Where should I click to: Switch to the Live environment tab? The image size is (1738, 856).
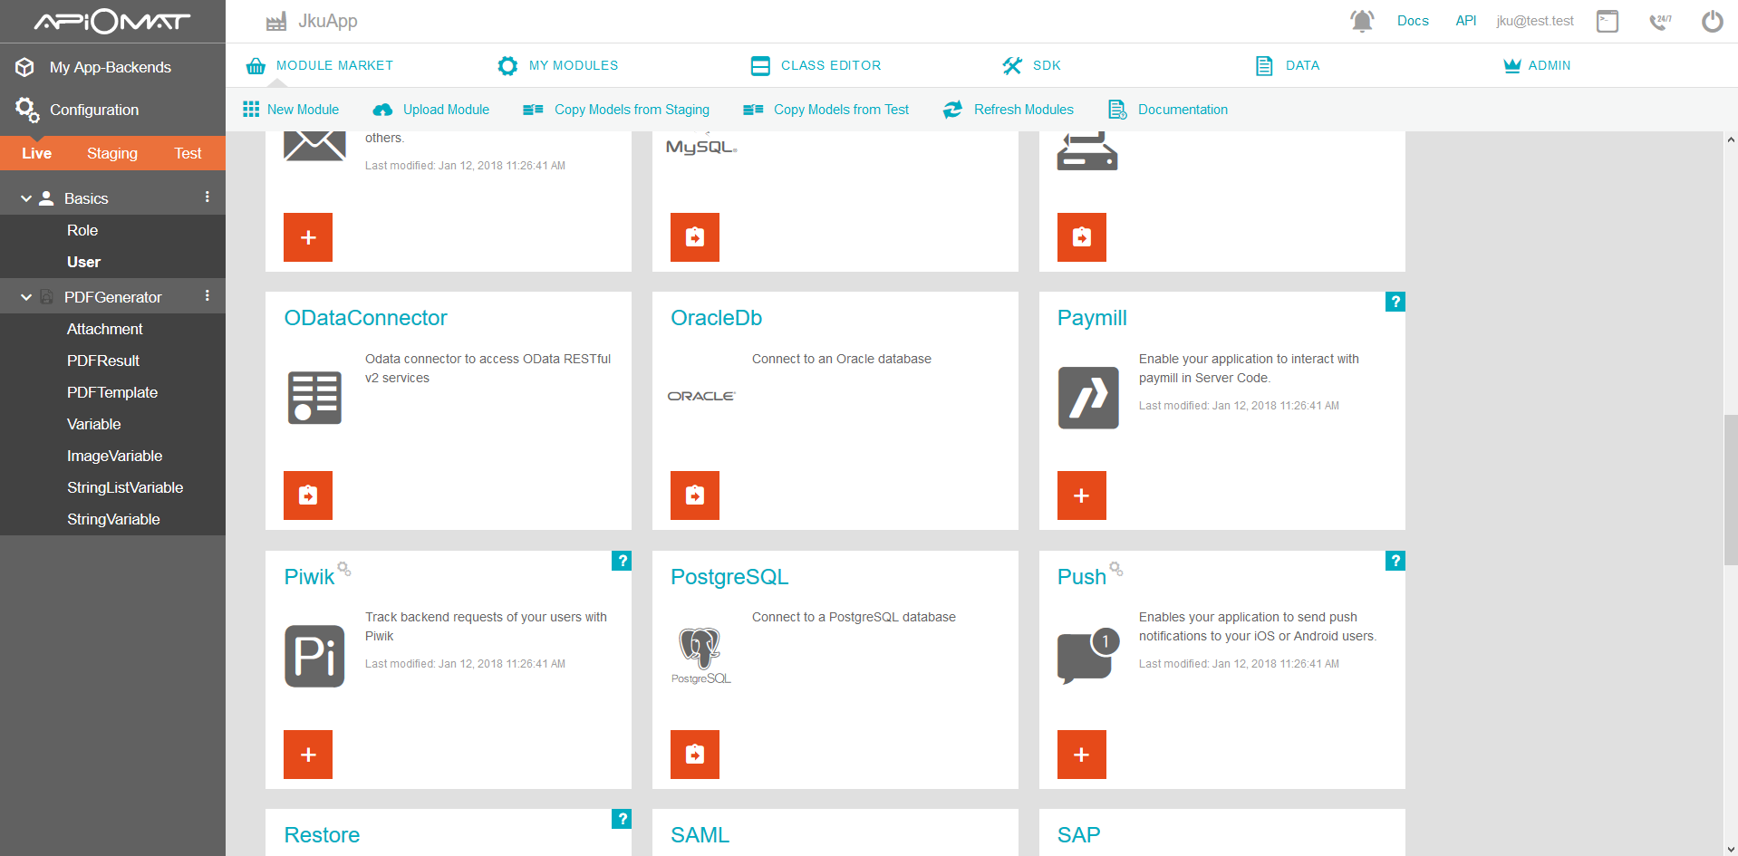tap(37, 153)
